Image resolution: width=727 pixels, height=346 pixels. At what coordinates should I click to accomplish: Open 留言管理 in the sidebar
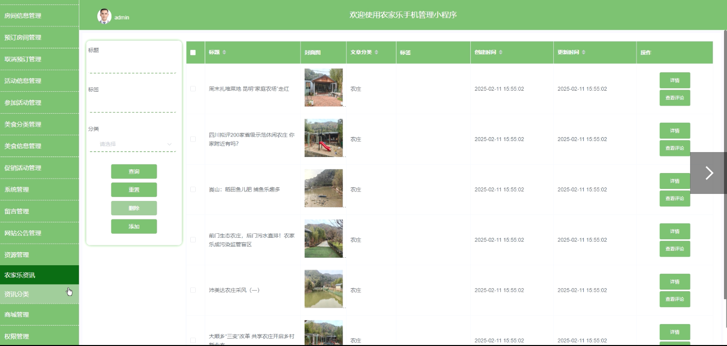[39, 211]
